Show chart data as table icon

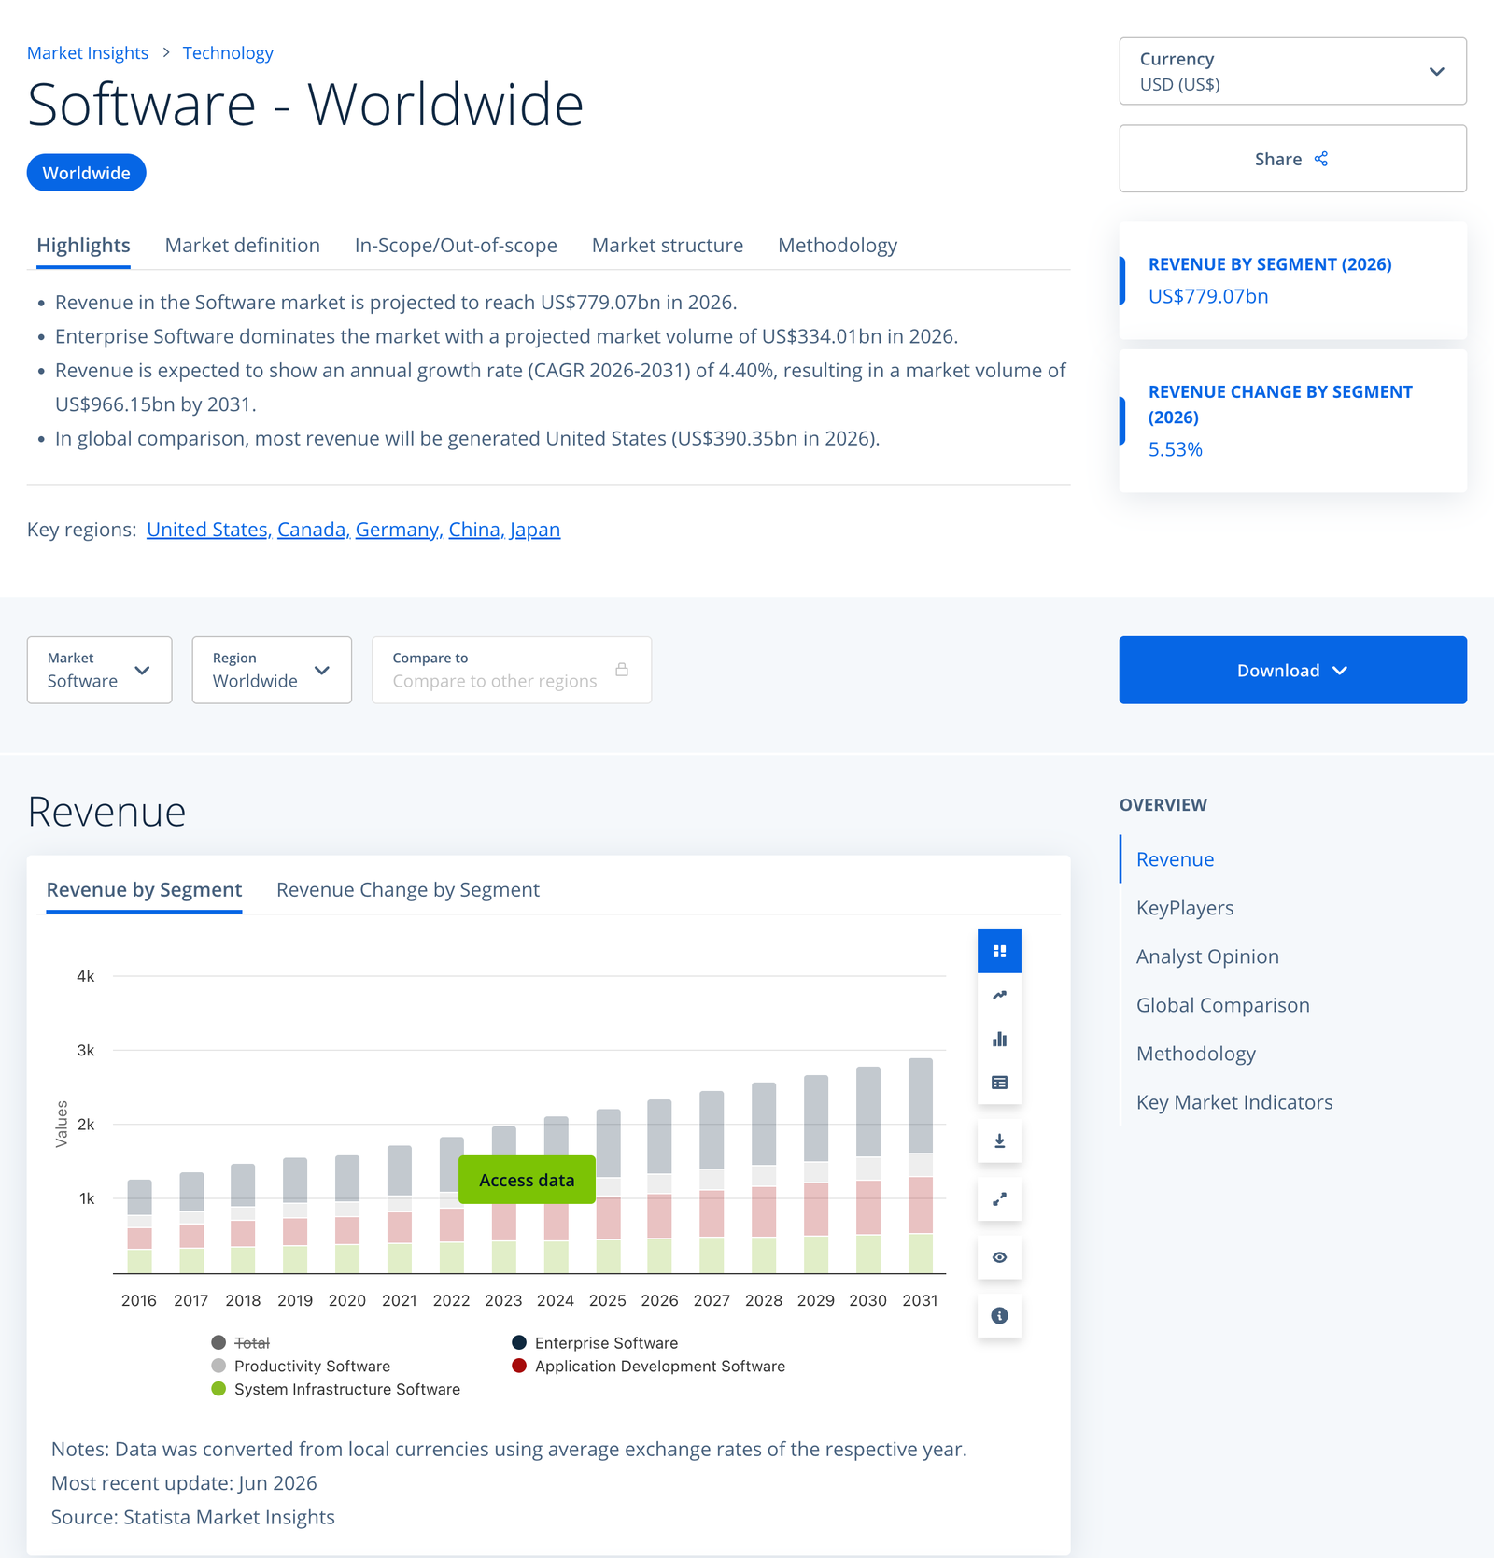999,1083
